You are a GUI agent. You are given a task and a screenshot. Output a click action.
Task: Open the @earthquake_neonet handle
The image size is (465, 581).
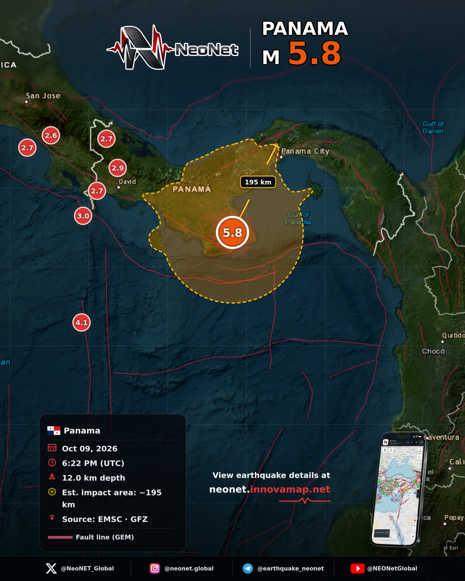pos(291,569)
